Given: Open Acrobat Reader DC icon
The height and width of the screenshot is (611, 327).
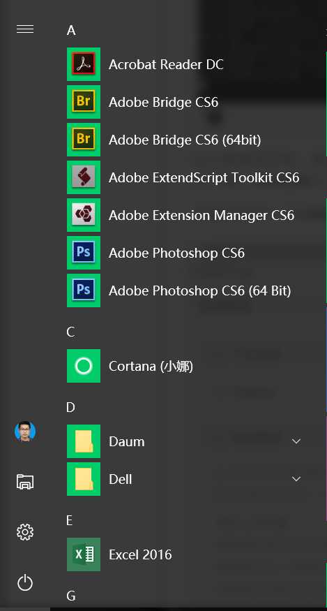Looking at the screenshot, I should point(83,64).
